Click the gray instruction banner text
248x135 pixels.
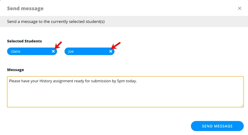click(56, 22)
